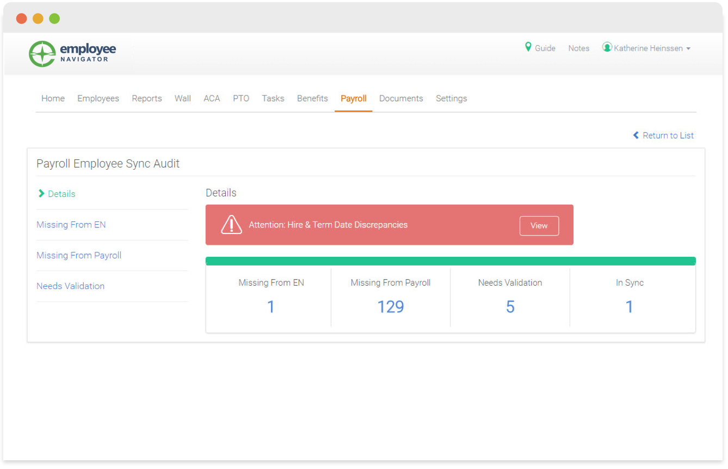Click the location pin Guide icon
Viewport: 728px width, 469px height.
pos(527,47)
